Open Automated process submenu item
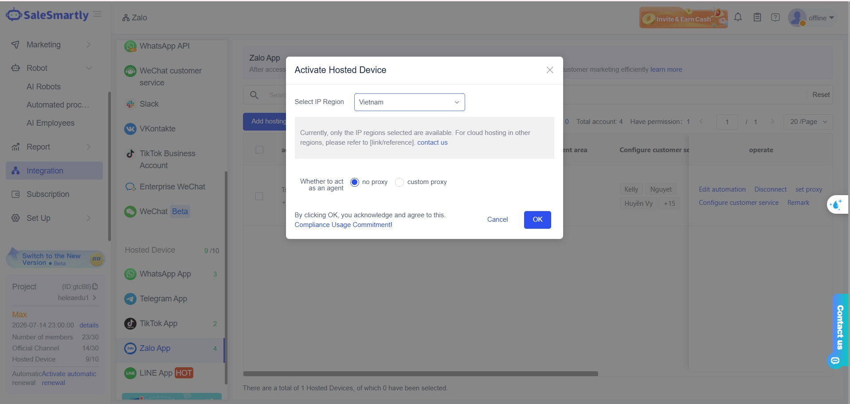850x404 pixels. point(58,105)
